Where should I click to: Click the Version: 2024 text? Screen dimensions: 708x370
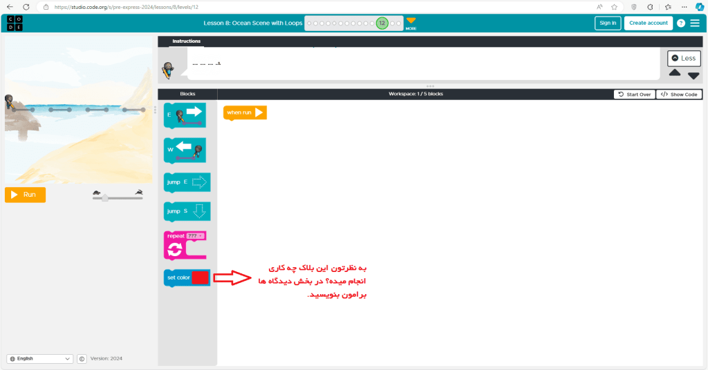(x=106, y=358)
